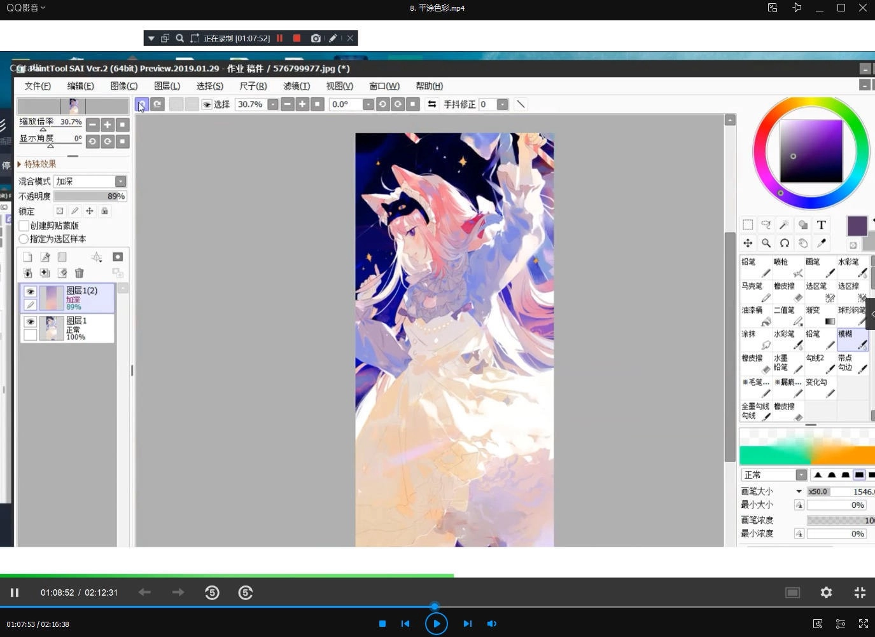This screenshot has width=875, height=637.
Task: Select the 指定为选区样本 radio button
Action: click(x=24, y=238)
